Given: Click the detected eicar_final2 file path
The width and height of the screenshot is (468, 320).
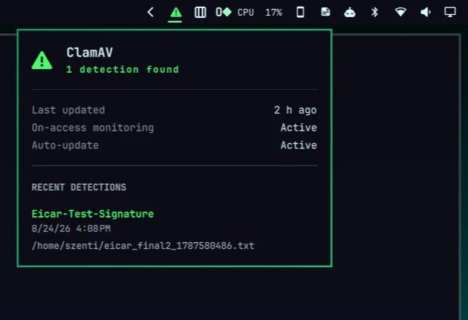Looking at the screenshot, I should (x=143, y=246).
